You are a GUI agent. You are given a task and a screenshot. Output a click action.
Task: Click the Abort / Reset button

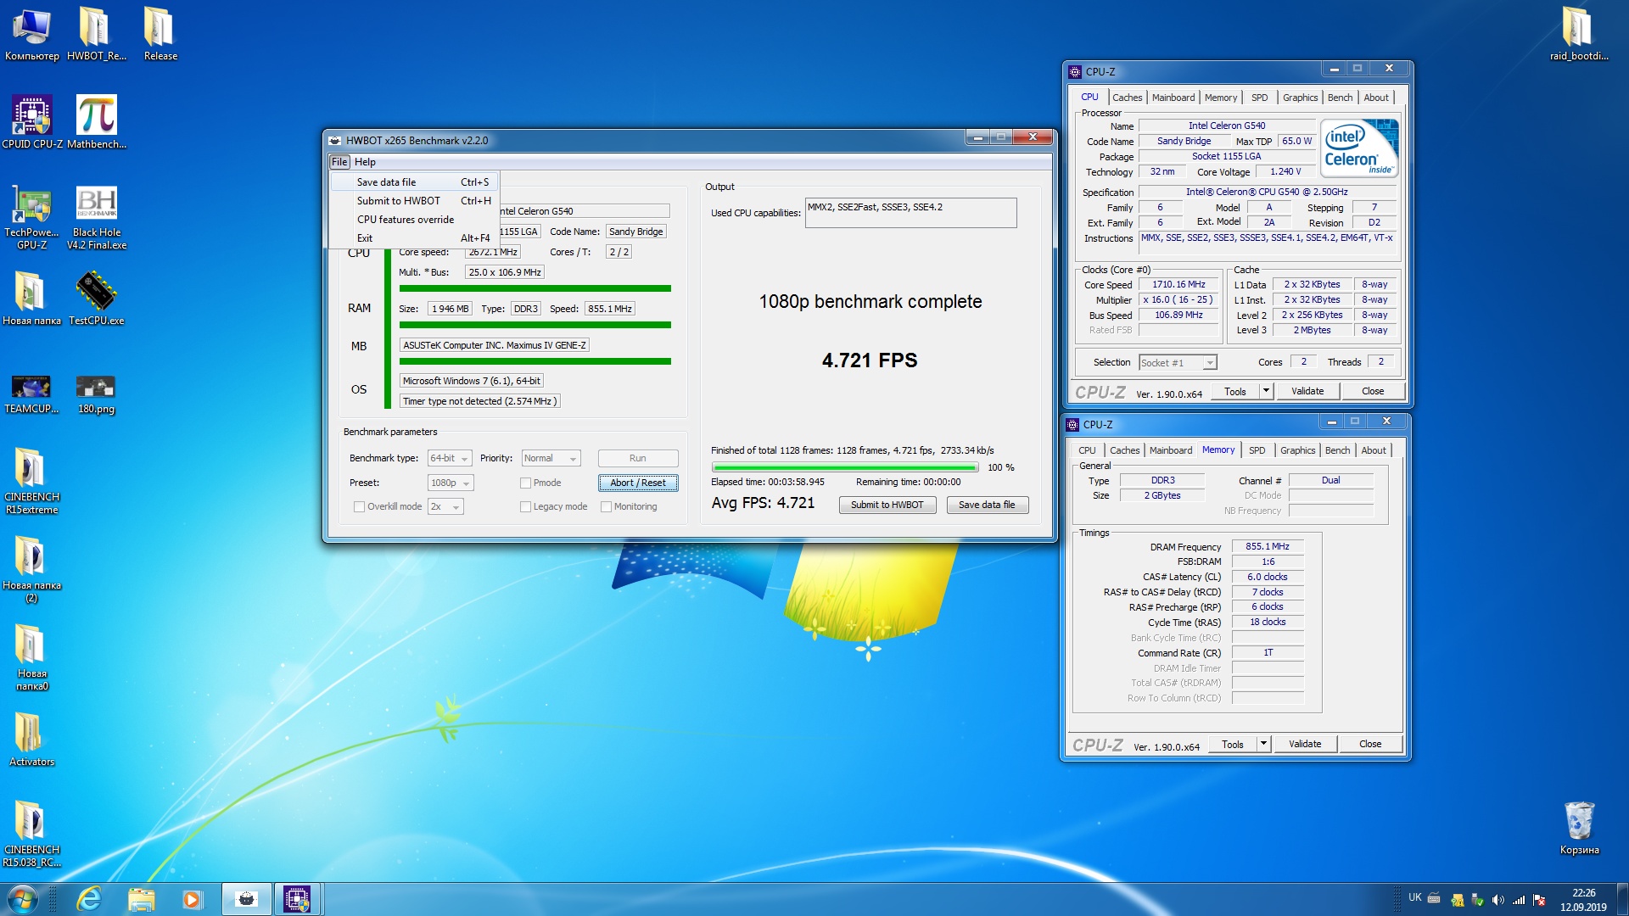(638, 483)
